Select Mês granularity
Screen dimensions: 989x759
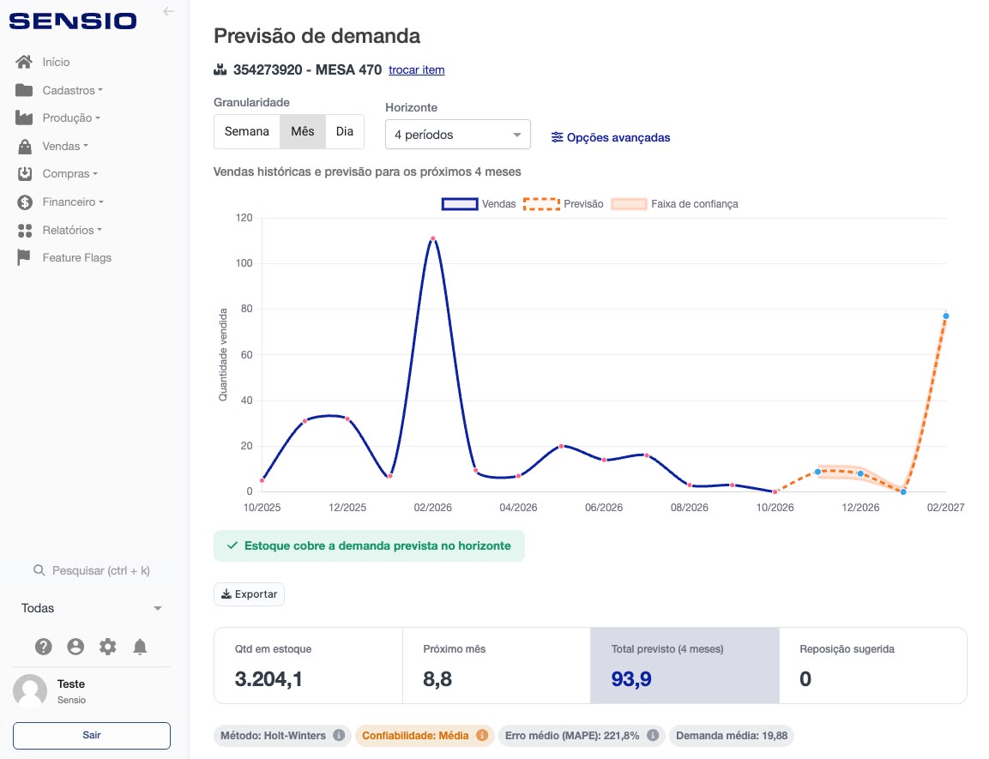(x=303, y=132)
